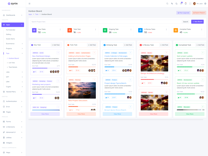Click the Export Report button
This screenshot has height=156, width=208.
click(199, 13)
